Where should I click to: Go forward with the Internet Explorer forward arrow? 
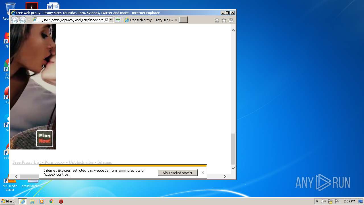coord(22,20)
